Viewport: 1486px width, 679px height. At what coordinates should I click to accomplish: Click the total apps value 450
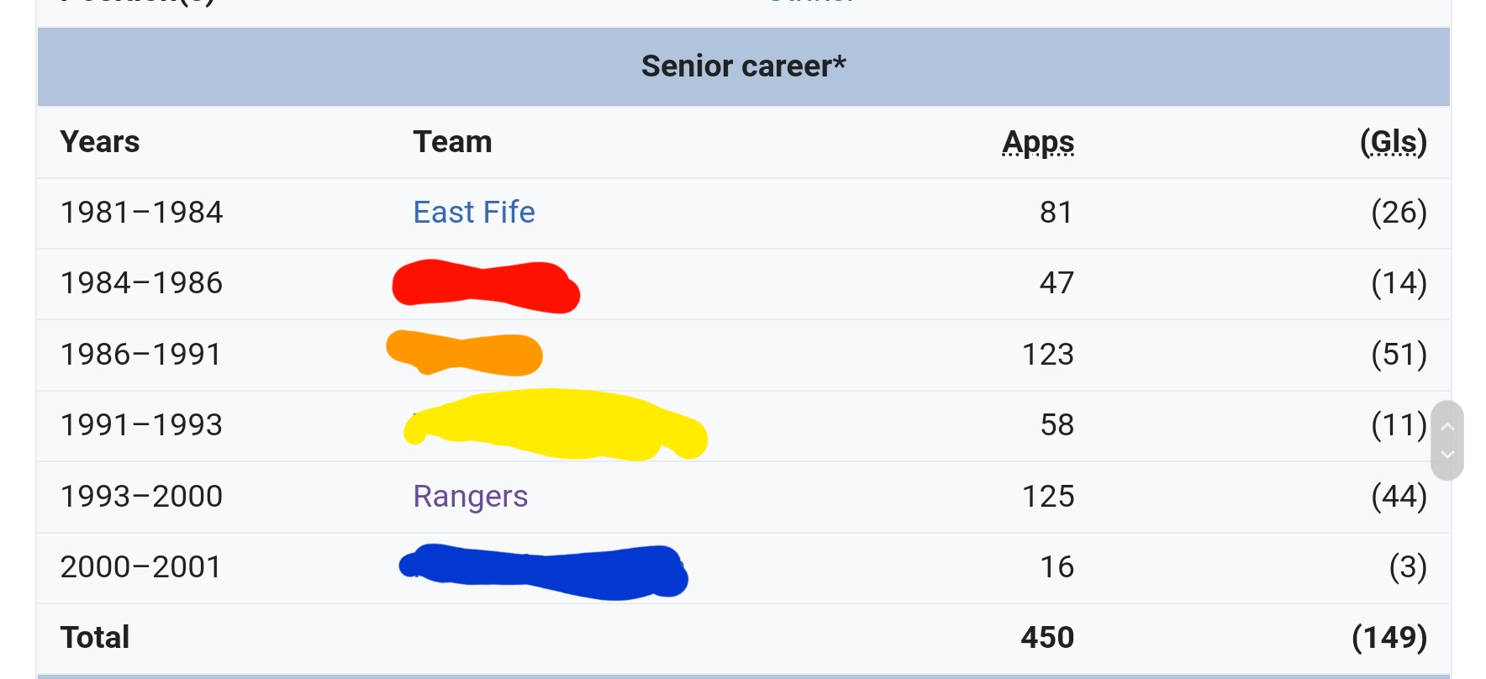(1047, 638)
